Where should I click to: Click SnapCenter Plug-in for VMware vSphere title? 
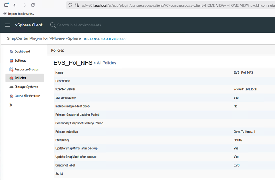pos(44,38)
